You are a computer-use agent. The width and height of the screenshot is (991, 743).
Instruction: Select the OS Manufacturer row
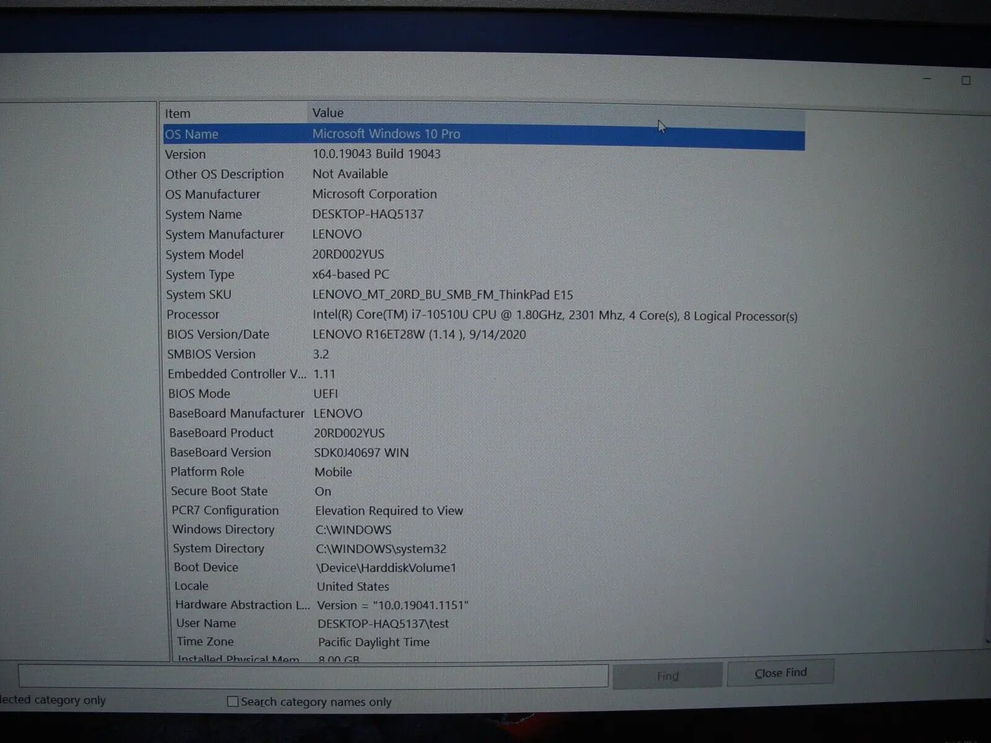tap(484, 194)
